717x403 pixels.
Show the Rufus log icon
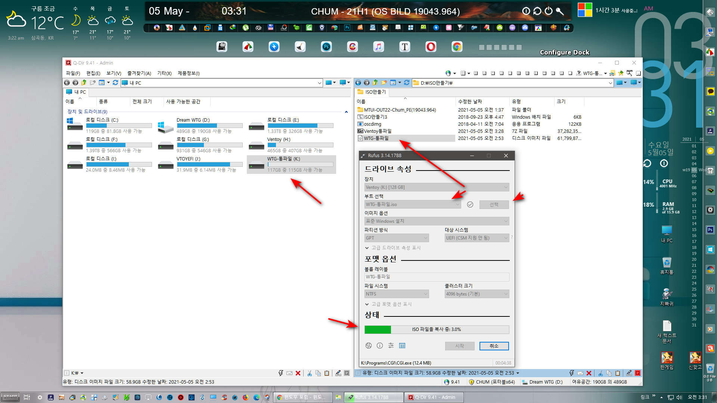point(402,346)
